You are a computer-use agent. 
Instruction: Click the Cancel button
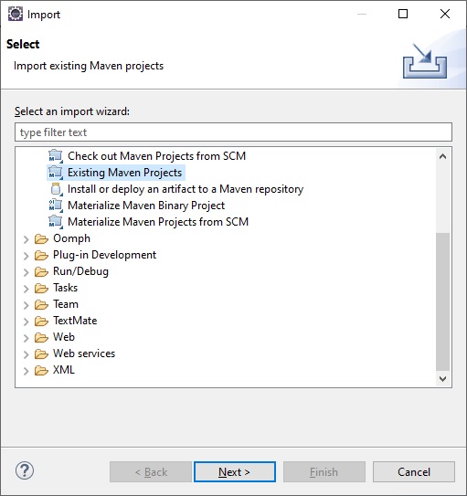pyautogui.click(x=414, y=472)
